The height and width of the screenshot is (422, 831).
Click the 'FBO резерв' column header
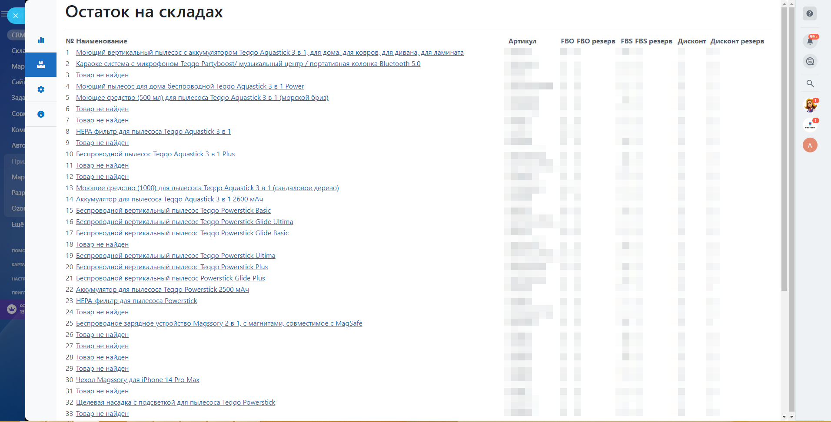(596, 41)
